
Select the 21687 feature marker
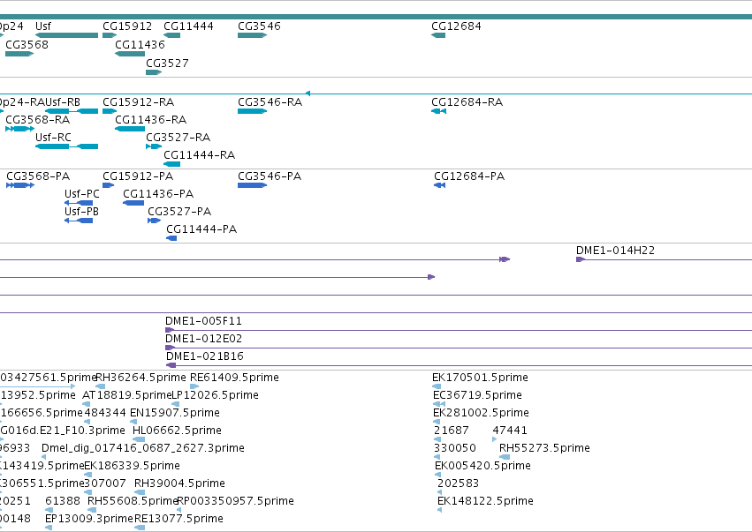pos(437,439)
